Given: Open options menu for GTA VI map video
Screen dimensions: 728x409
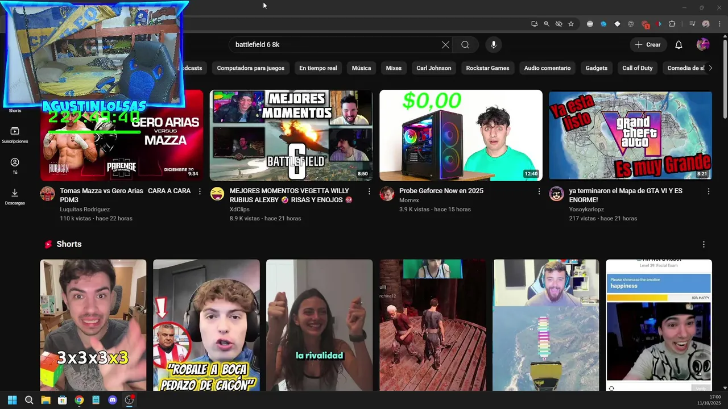Looking at the screenshot, I should tap(709, 192).
